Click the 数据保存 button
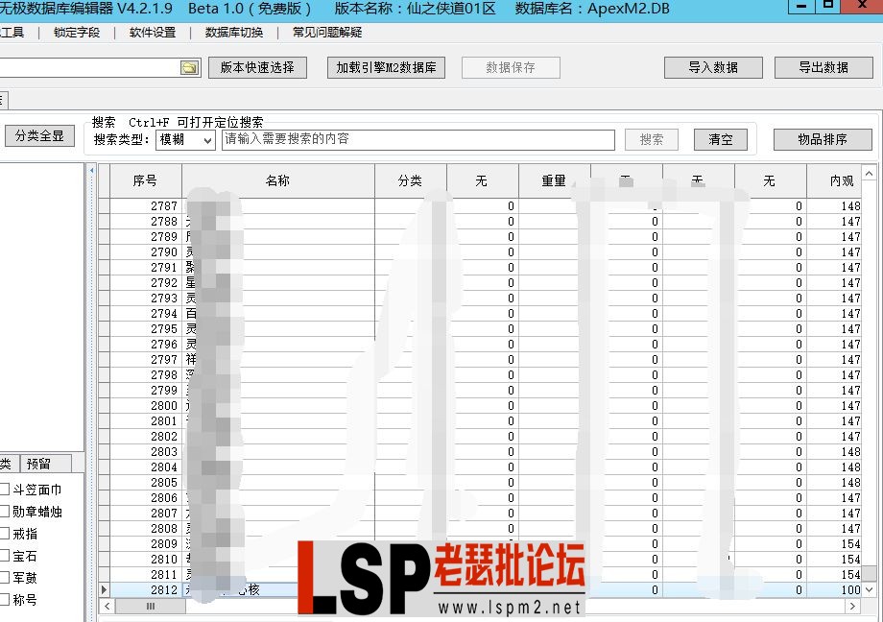 (511, 67)
